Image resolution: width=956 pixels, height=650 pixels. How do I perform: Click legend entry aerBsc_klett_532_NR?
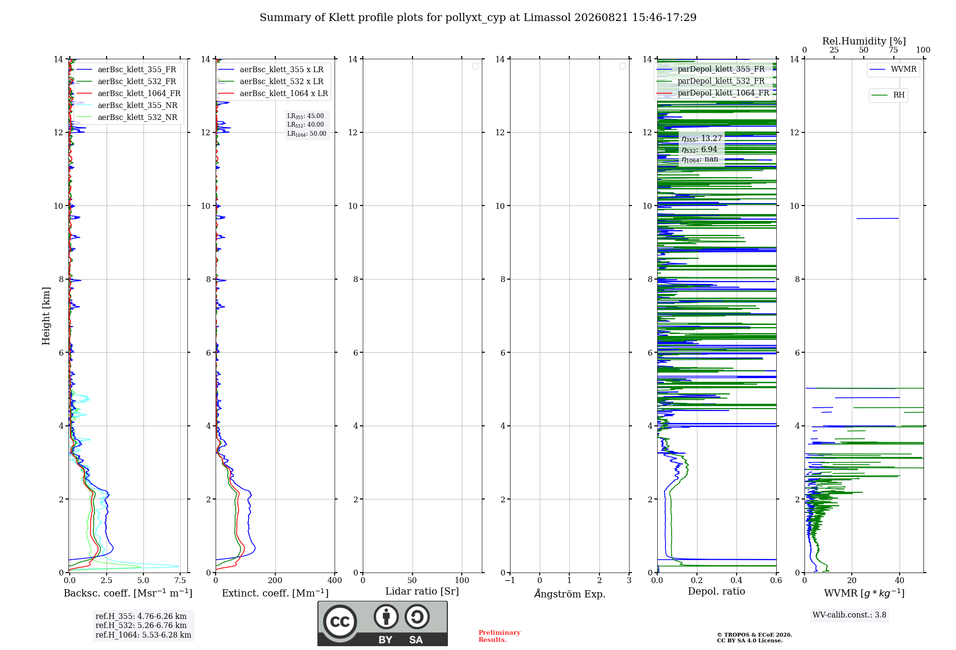pos(129,118)
